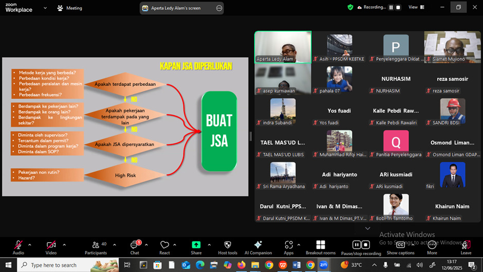The width and height of the screenshot is (483, 272).
Task: Select indra Subandi participant tile
Action: tap(283, 111)
